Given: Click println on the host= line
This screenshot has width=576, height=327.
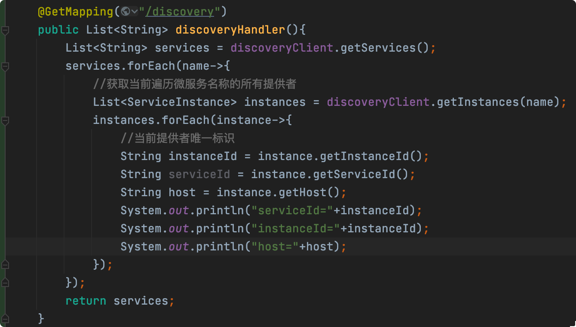Looking at the screenshot, I should (x=220, y=247).
